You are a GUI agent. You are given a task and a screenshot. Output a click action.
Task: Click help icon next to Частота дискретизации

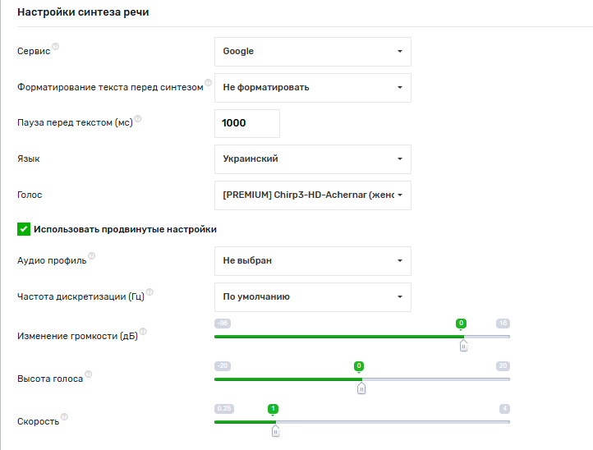tap(149, 292)
